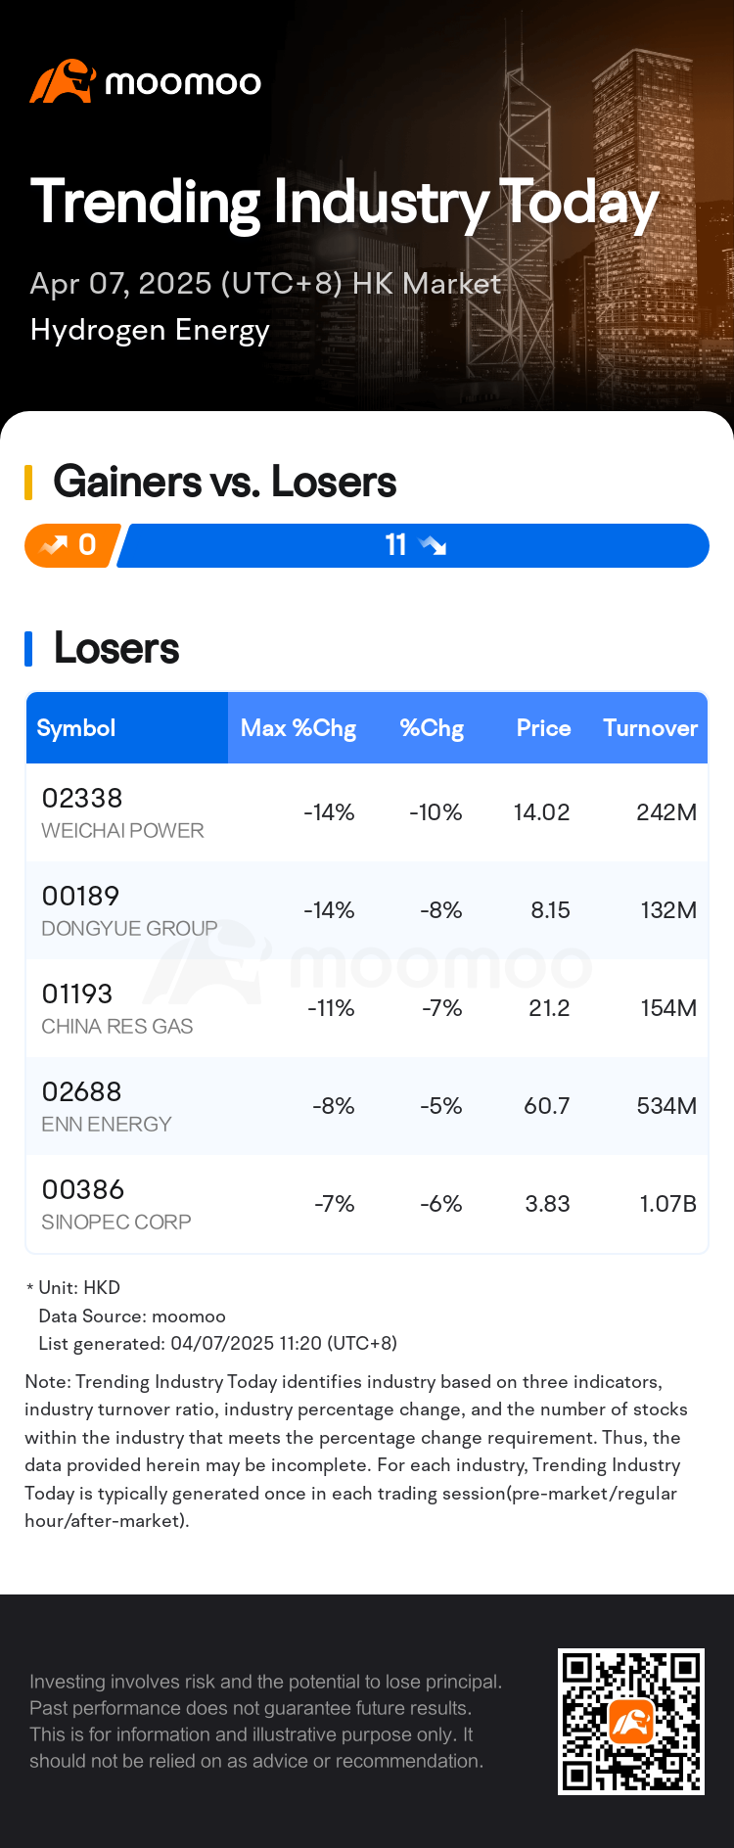Click the orange gainers up-arrow icon
Screen dimensions: 734x1848
53,545
